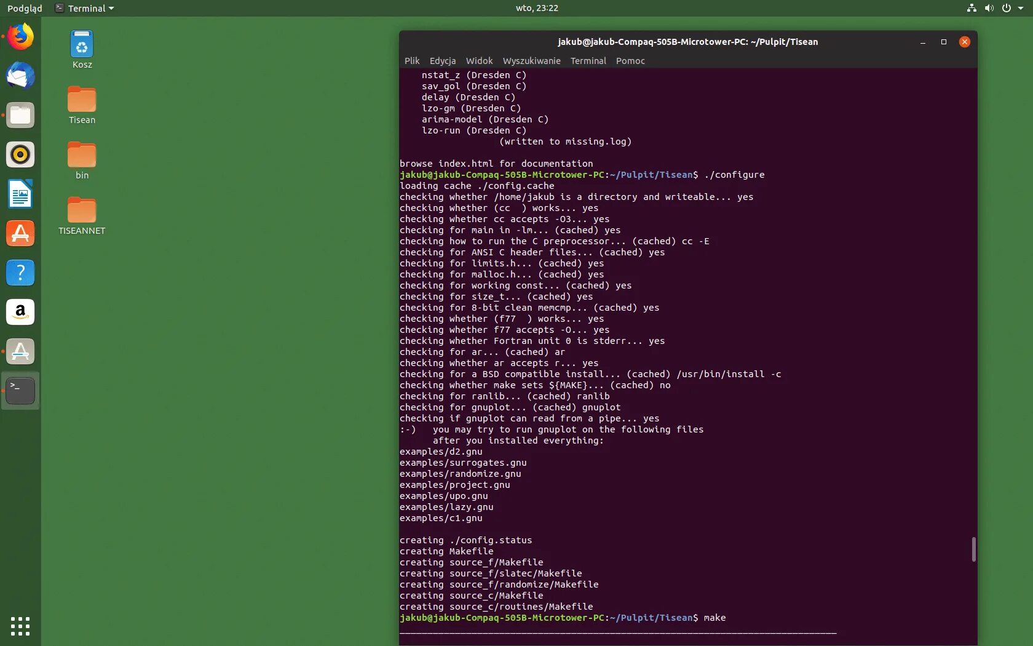1033x646 pixels.
Task: Click the terminal window title bar
Action: pos(687,42)
